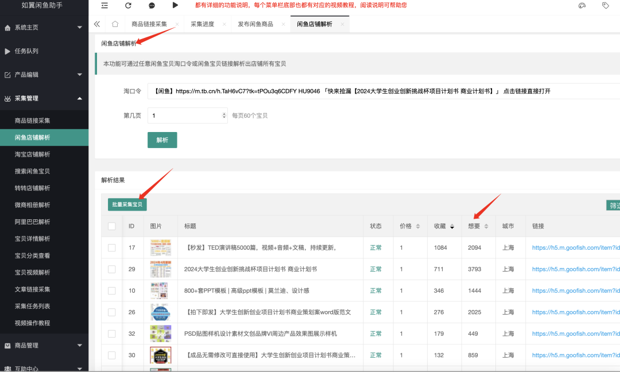Click the 批量采集宝贝 button
620x372 pixels.
127,204
